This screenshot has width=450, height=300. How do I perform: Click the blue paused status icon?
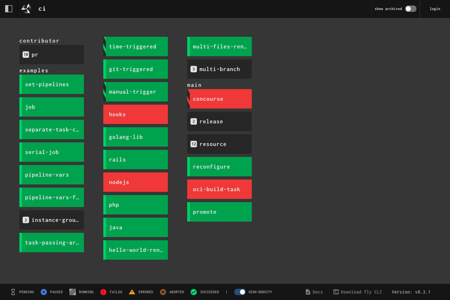click(44, 292)
